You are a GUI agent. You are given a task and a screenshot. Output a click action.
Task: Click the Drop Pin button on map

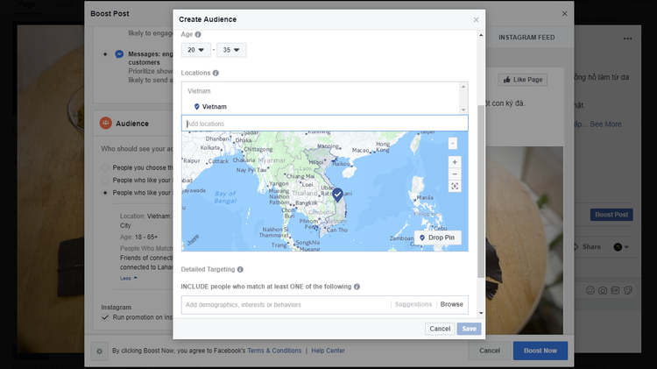tap(438, 238)
